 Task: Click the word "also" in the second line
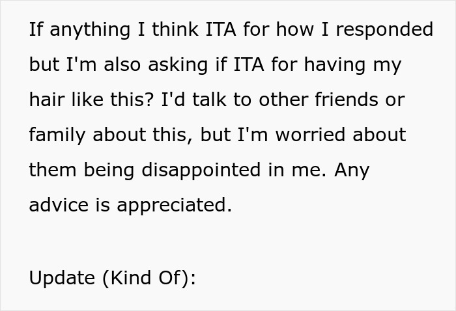click(122, 64)
